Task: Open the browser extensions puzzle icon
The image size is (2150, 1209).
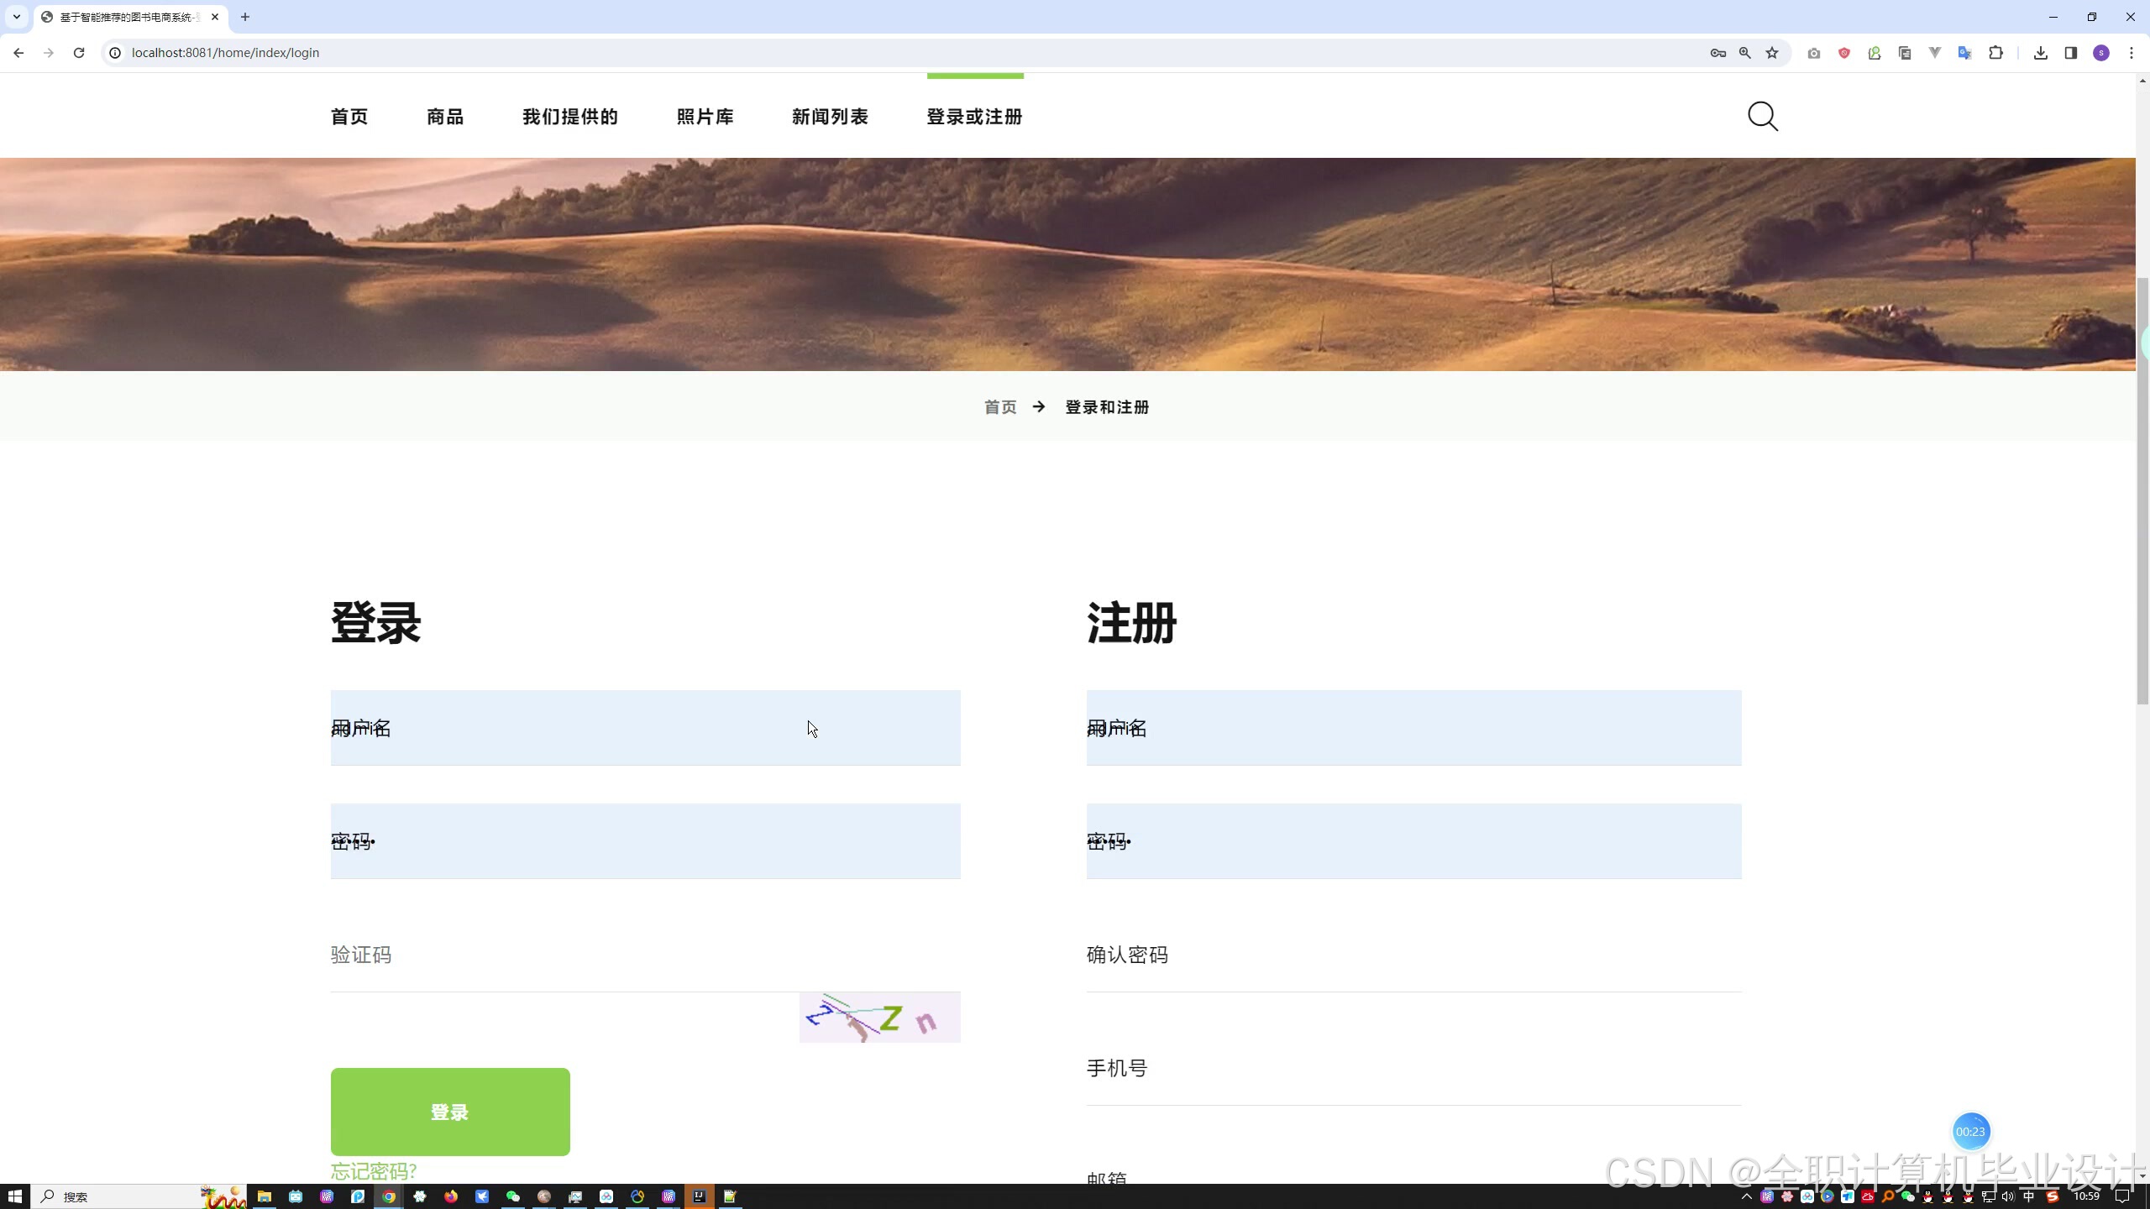Action: (1995, 53)
